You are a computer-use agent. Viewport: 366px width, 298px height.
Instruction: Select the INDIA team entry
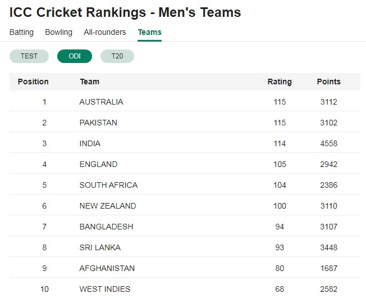[x=90, y=143]
